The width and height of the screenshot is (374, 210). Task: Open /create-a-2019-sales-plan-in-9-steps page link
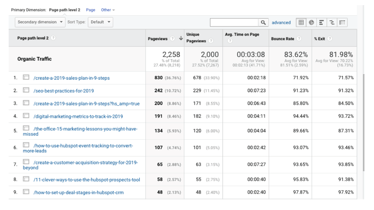click(x=72, y=78)
